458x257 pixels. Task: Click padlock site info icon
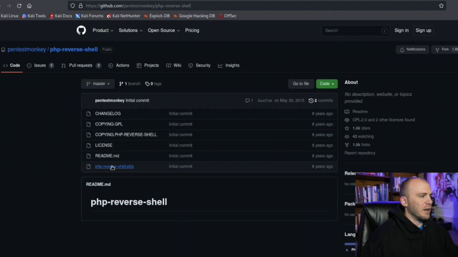tap(81, 6)
